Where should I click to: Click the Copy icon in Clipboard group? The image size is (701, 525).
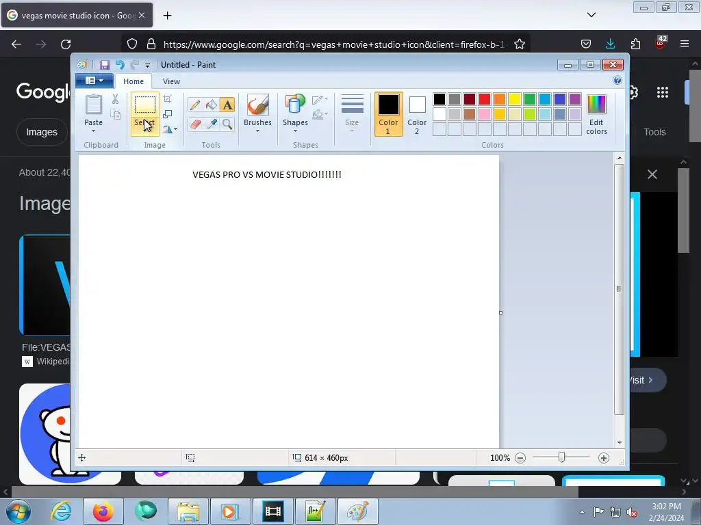pyautogui.click(x=115, y=114)
